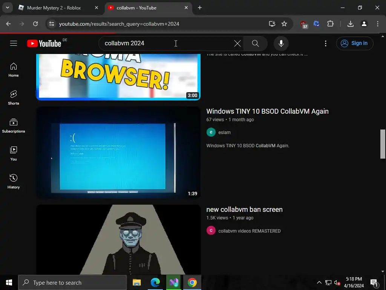Open History in the YouTube sidebar
386x290 pixels.
14,182
